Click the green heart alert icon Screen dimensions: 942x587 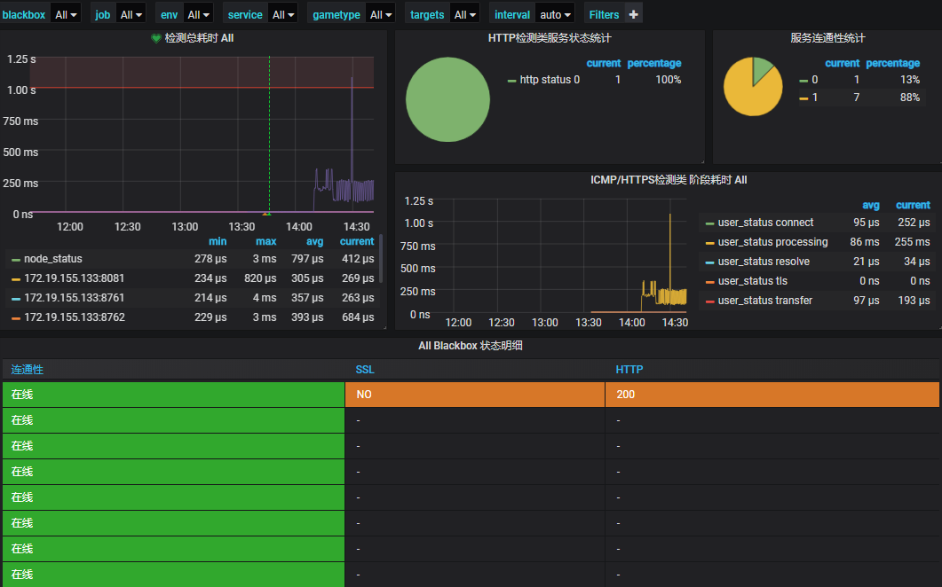156,38
